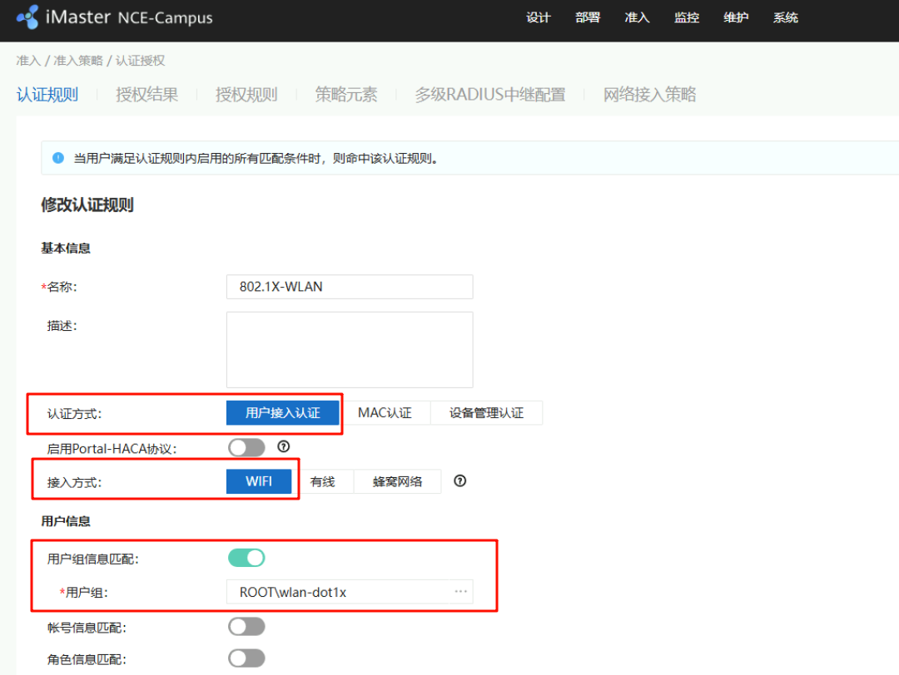899x675 pixels.
Task: Click the iMaster NCE-Campus logo icon
Action: coord(27,17)
